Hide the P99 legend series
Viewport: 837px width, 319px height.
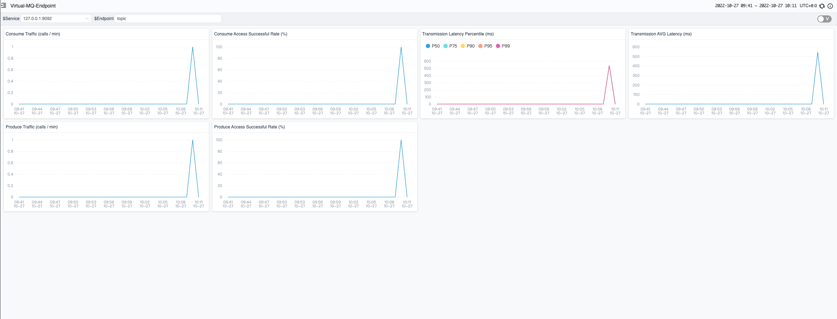503,46
